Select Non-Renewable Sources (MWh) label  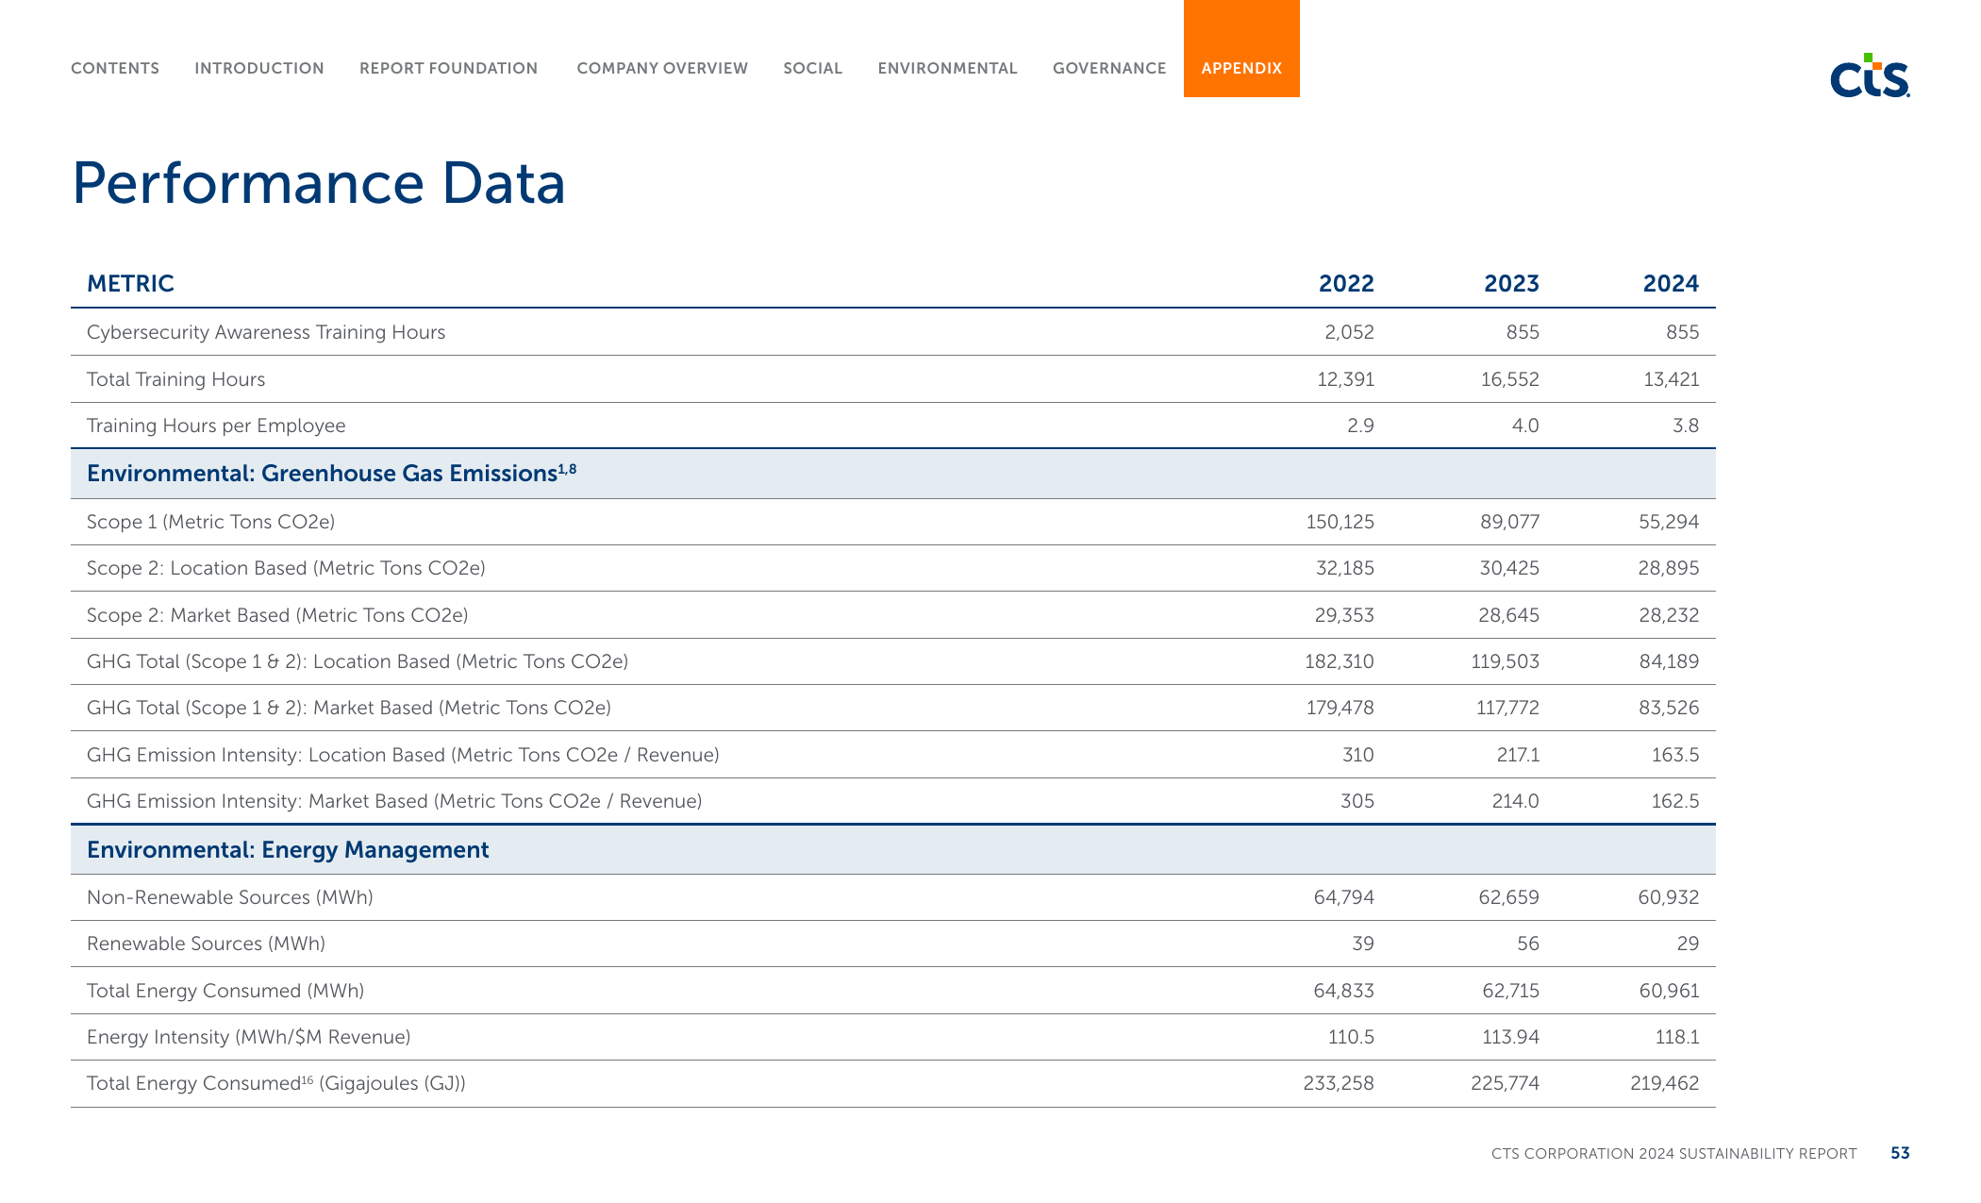tap(230, 897)
